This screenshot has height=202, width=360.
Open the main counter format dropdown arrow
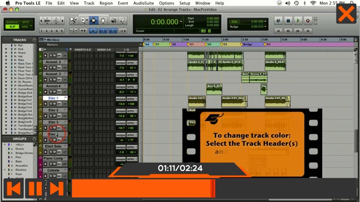[181, 22]
